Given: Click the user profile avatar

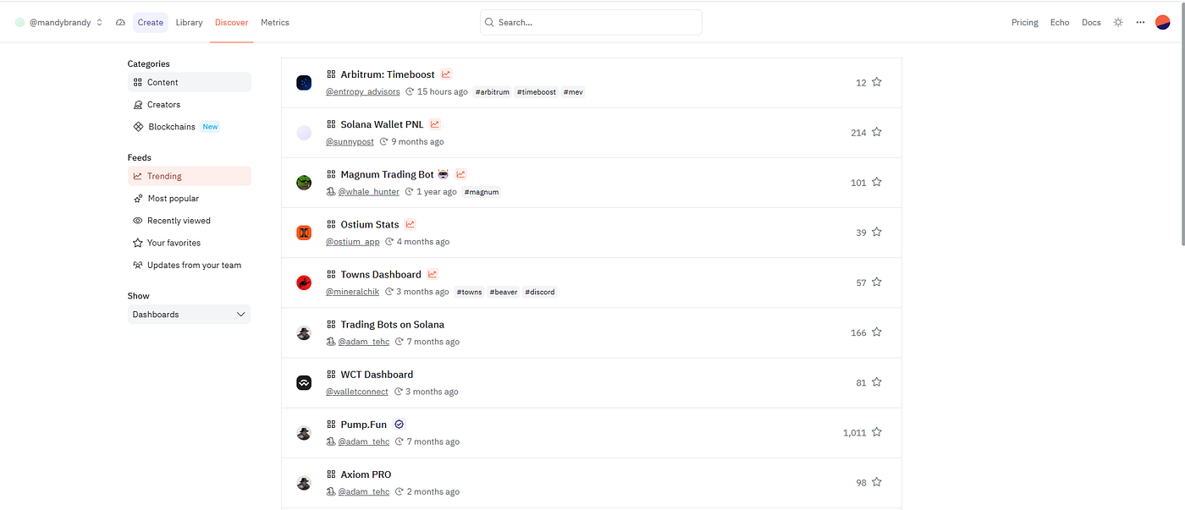Looking at the screenshot, I should [x=1163, y=22].
